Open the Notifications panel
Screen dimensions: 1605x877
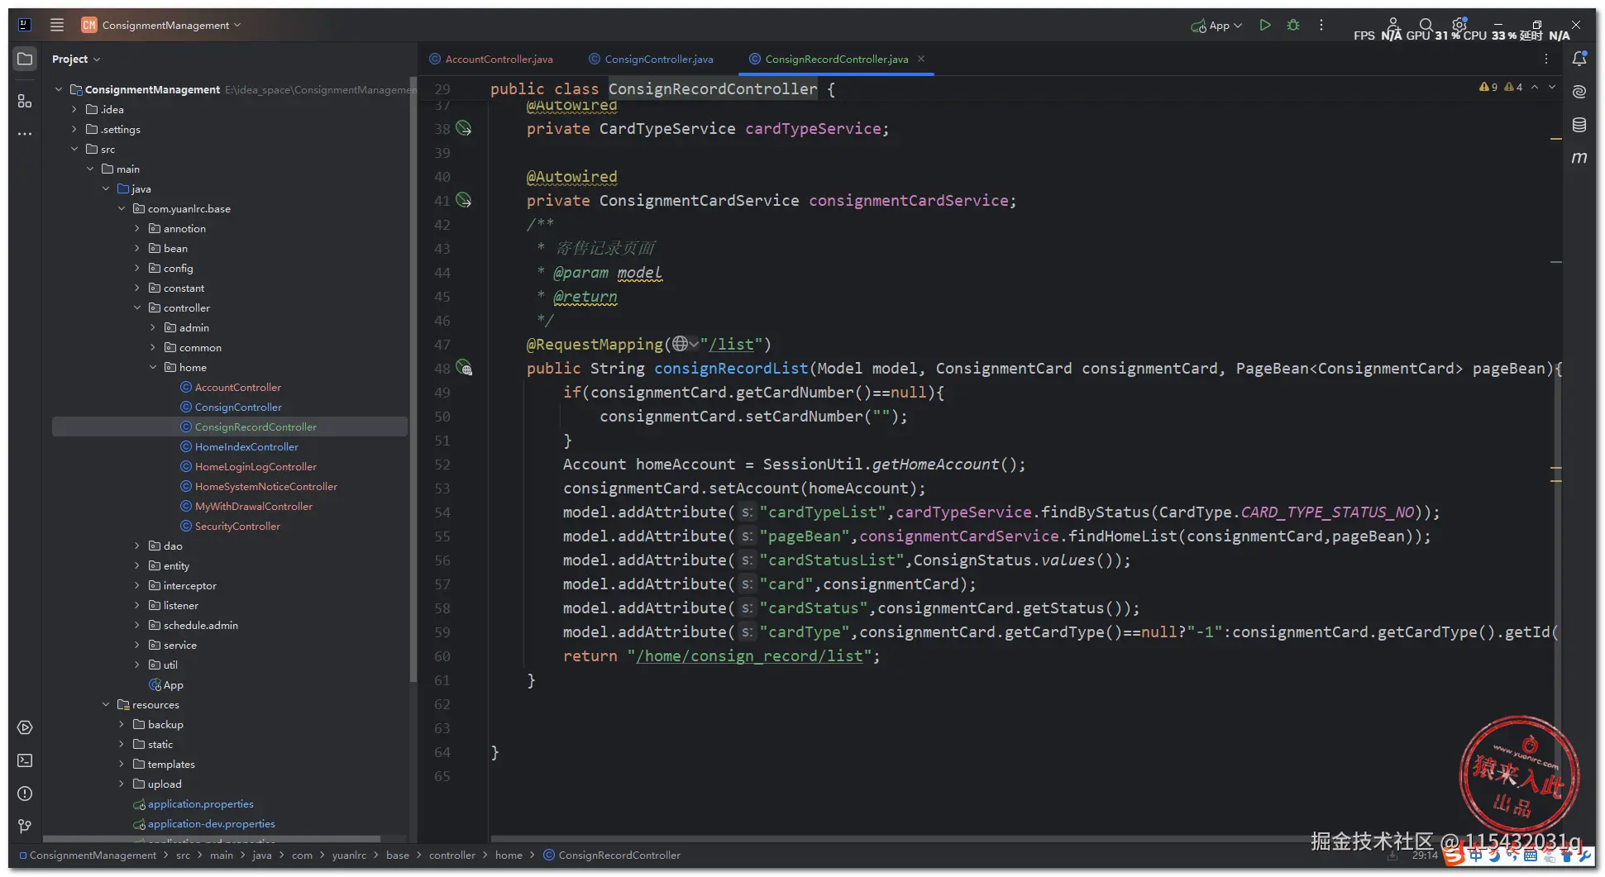coord(1579,59)
